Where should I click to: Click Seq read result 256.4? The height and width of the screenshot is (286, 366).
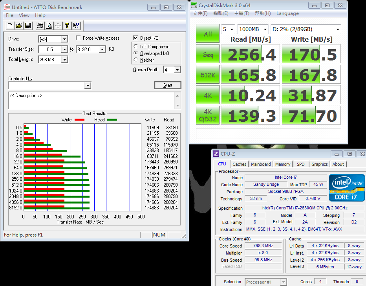[x=251, y=54]
